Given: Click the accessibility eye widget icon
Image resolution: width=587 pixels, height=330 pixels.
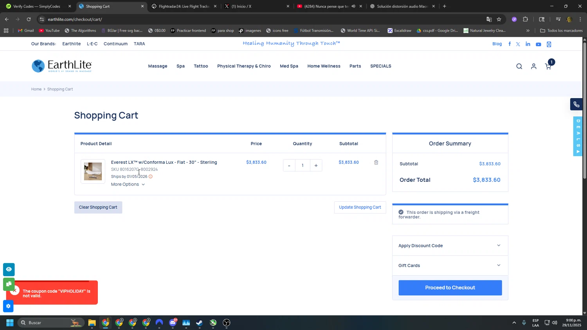Looking at the screenshot, I should click(x=9, y=269).
